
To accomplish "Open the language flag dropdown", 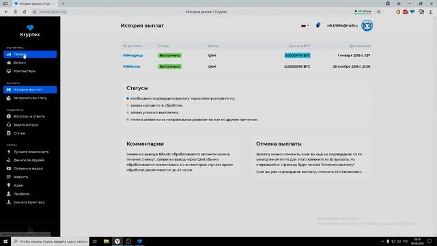I will 305,26.
